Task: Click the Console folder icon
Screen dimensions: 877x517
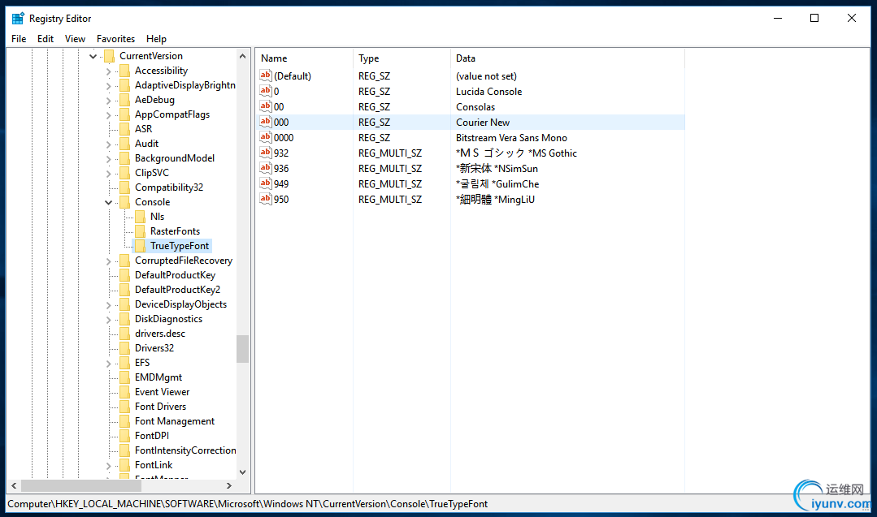Action: click(x=124, y=202)
